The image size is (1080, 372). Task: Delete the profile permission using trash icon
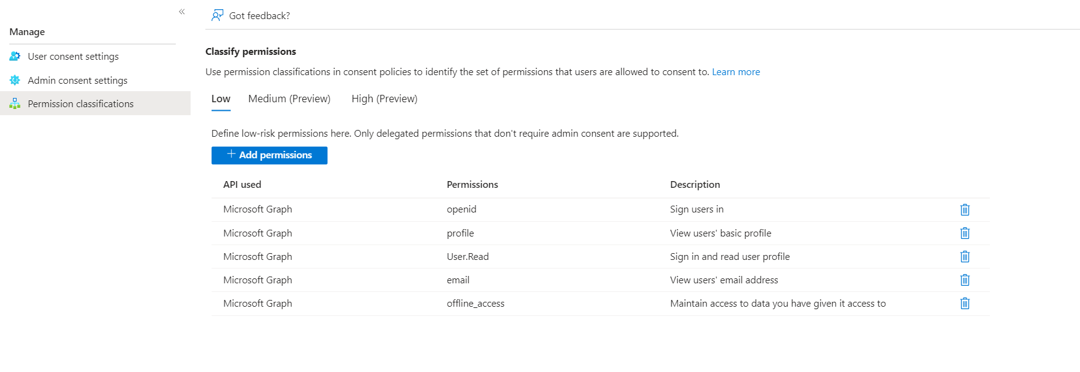click(x=965, y=233)
